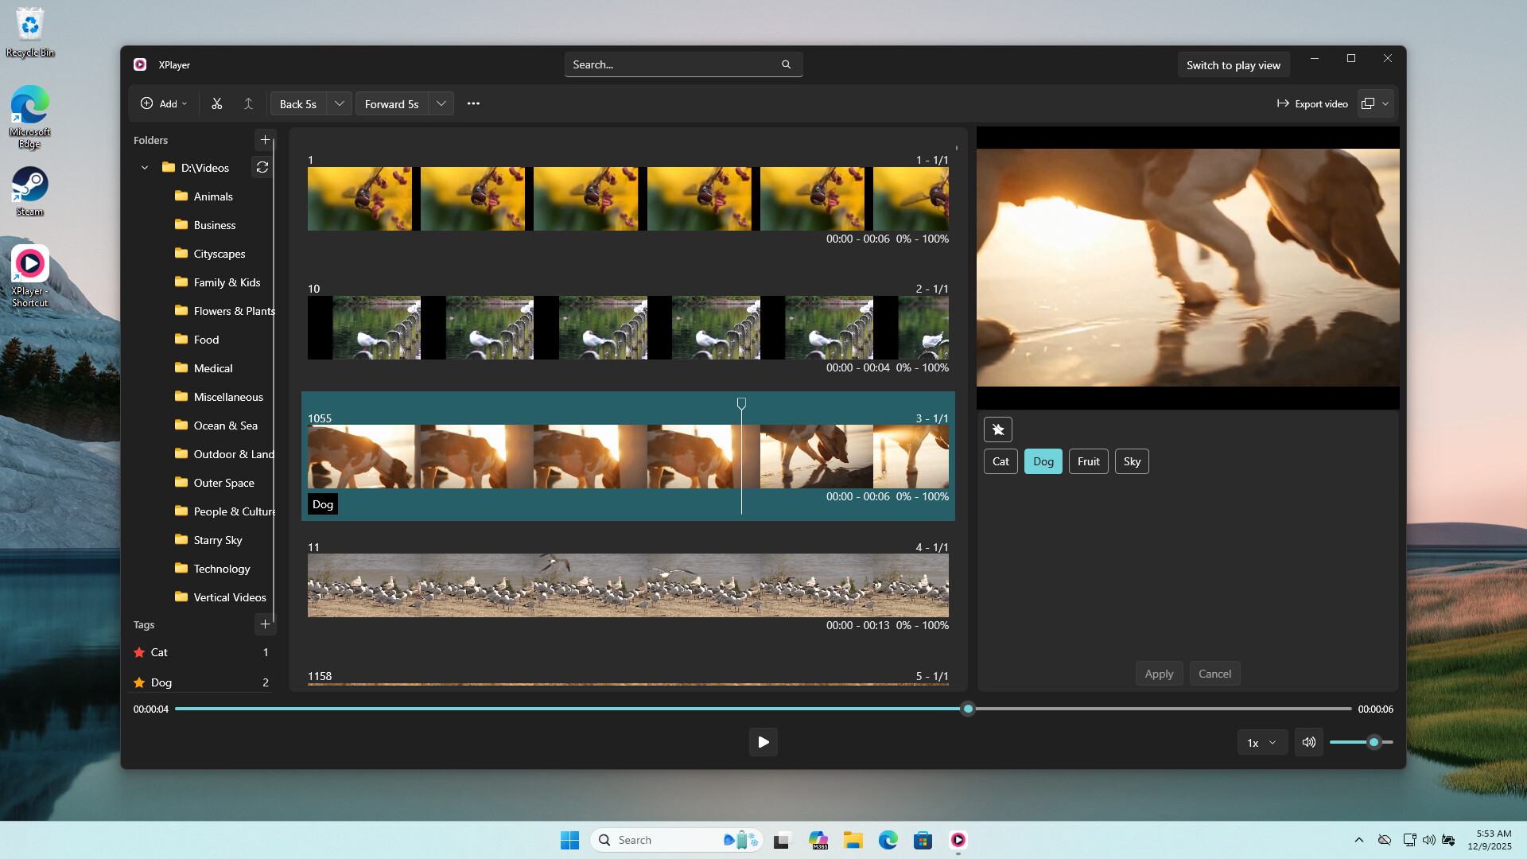Click Switch to play view button
The height and width of the screenshot is (859, 1527).
[1233, 65]
